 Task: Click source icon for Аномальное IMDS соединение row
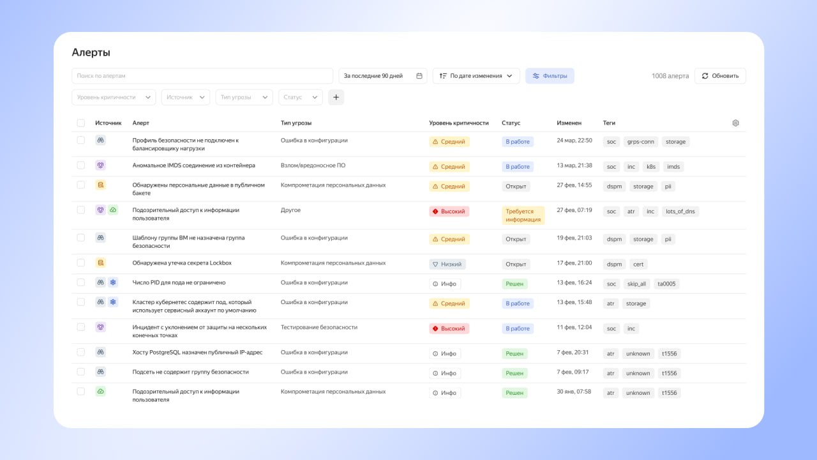[100, 165]
